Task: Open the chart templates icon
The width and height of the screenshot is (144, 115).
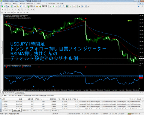Action: 86,6
